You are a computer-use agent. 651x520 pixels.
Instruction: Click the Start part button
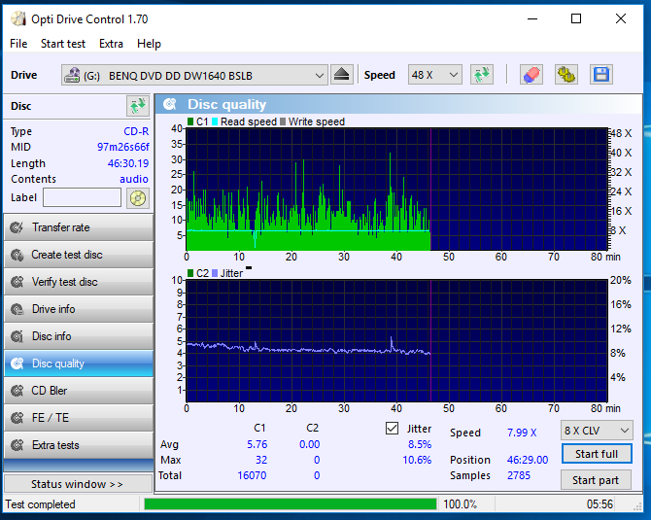[596, 480]
